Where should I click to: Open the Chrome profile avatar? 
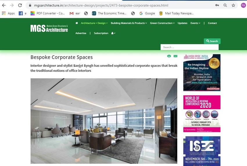[x=243, y=5]
